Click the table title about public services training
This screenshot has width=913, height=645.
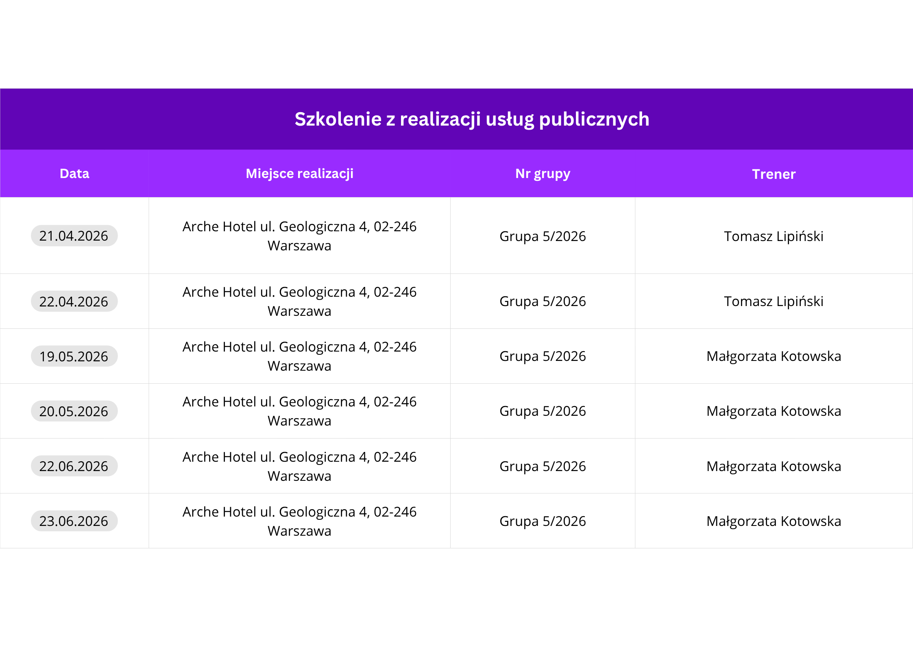(x=472, y=119)
